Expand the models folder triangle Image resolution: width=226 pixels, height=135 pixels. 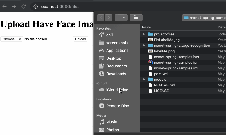point(144,80)
